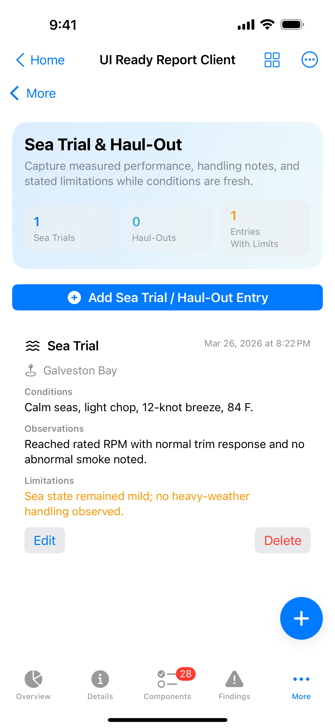Edit the Sea Trial entry
Viewport: 335px width, 728px height.
click(x=45, y=540)
